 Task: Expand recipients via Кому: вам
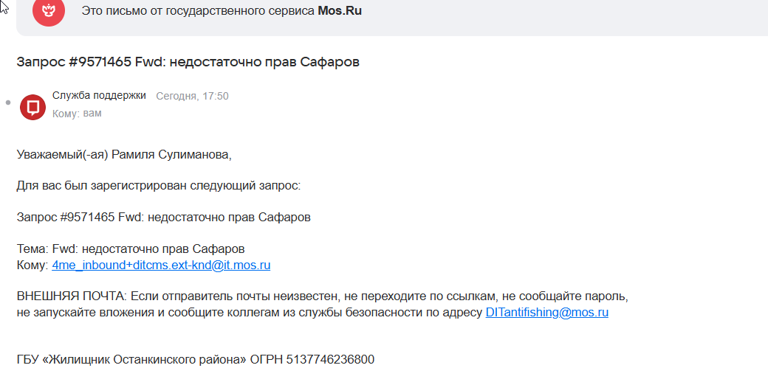pyautogui.click(x=77, y=114)
